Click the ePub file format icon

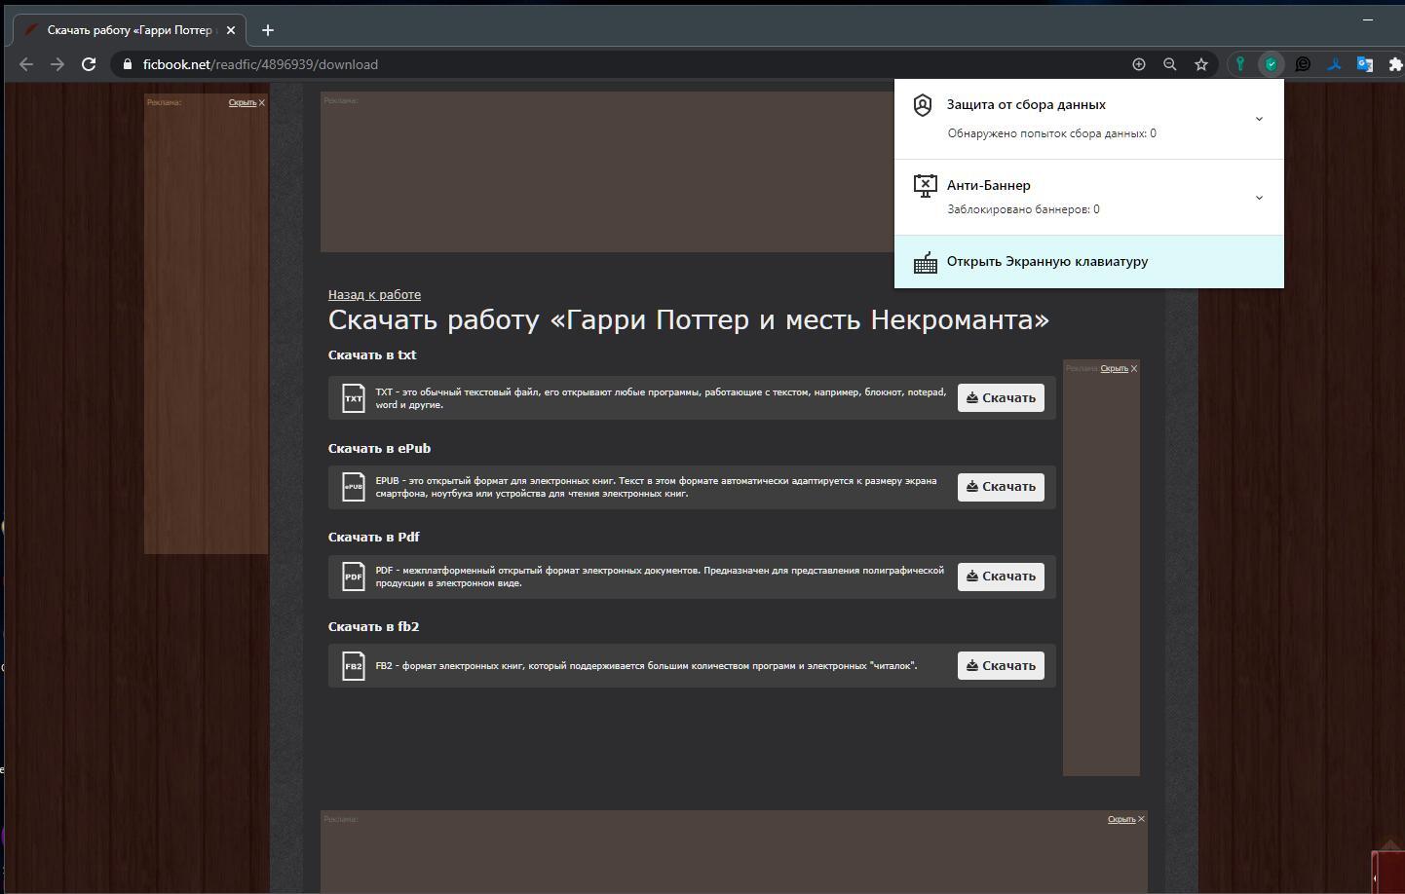point(353,487)
